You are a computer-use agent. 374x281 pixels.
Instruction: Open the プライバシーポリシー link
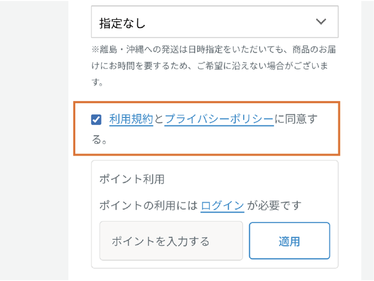pos(219,119)
